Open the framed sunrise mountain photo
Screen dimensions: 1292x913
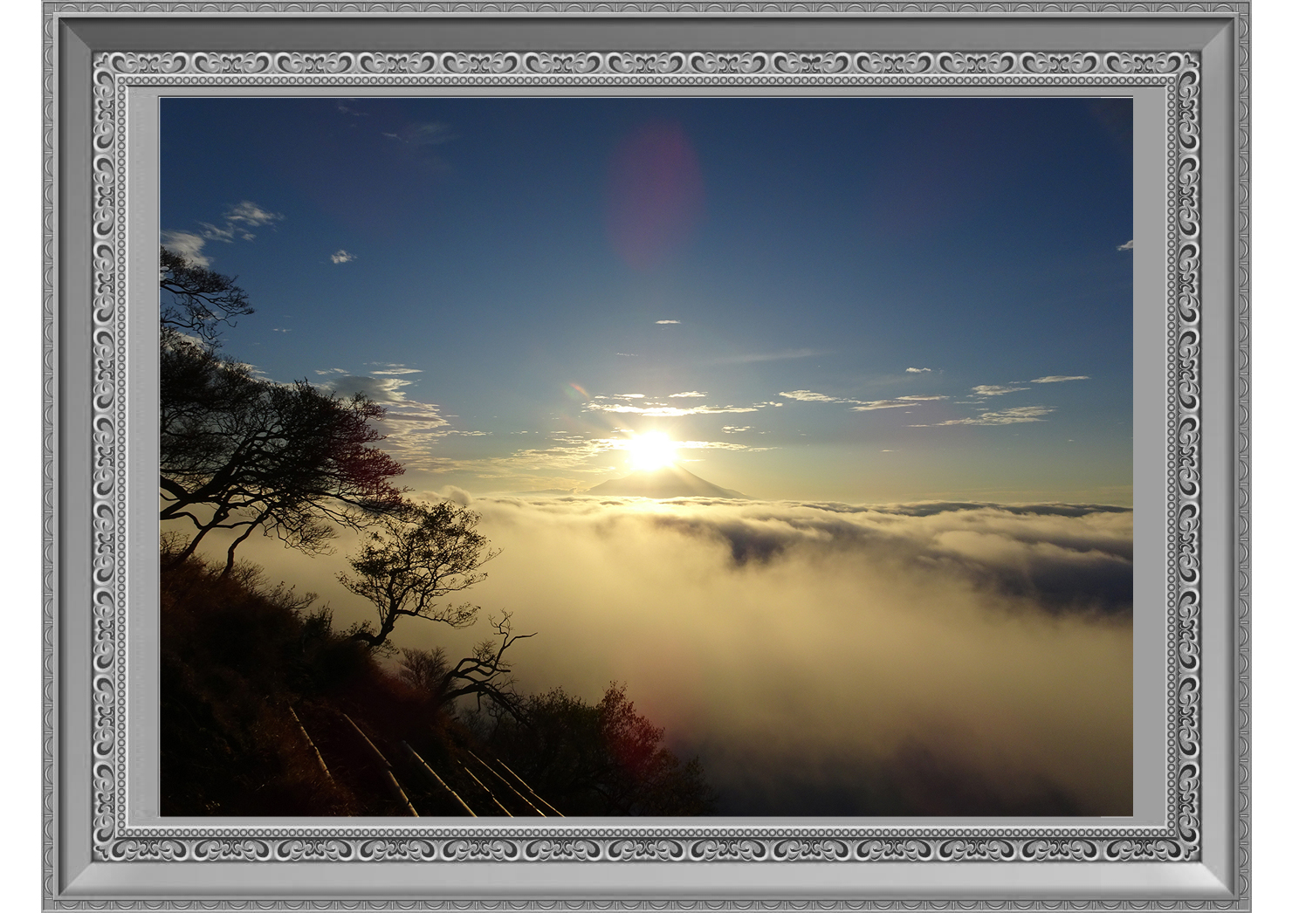646,456
